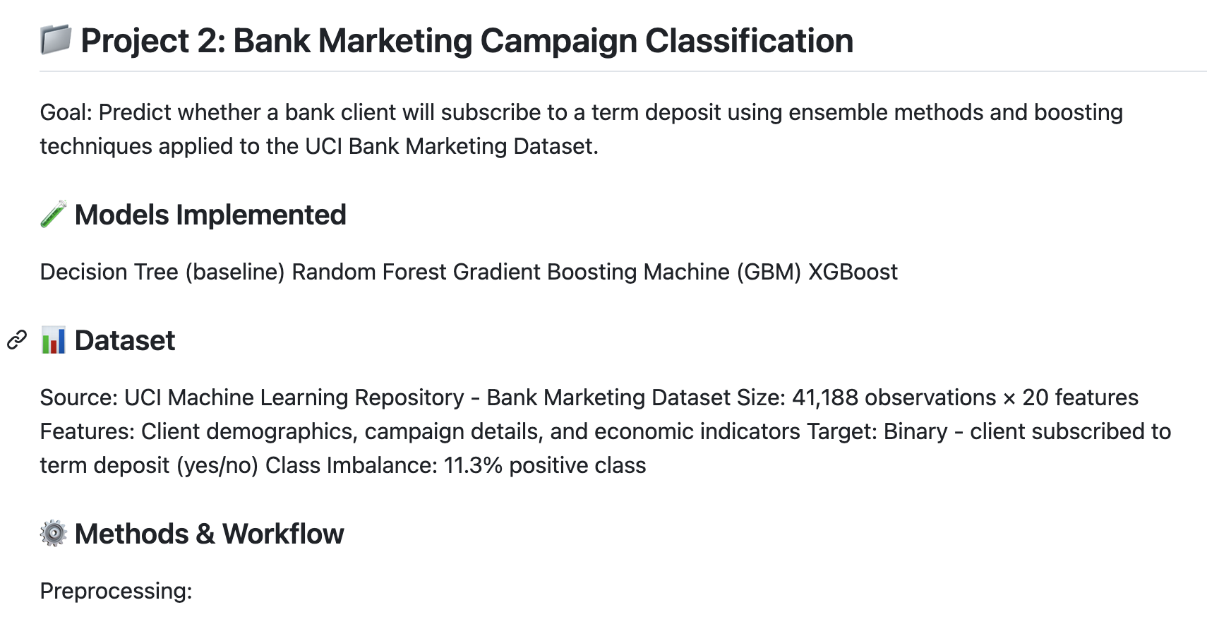This screenshot has width=1207, height=617.
Task: Click the '41,188 observations' text
Action: pyautogui.click(x=894, y=397)
